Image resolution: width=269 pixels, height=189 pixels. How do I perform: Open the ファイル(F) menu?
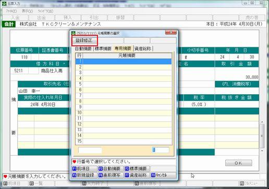pyautogui.click(x=11, y=11)
